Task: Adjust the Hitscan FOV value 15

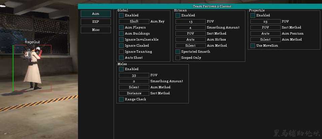Action: 191,21
